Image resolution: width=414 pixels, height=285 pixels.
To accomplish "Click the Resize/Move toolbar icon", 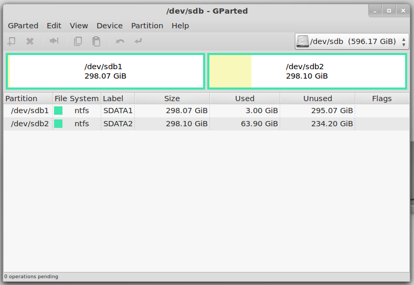I will (x=54, y=41).
